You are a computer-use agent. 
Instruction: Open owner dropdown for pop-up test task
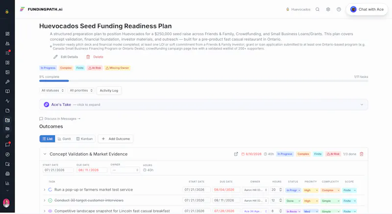tap(255, 190)
